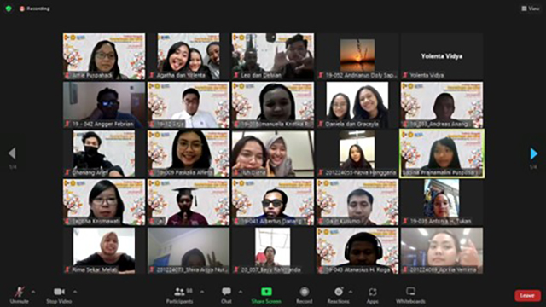Open the Chat panel
The width and height of the screenshot is (546, 307).
coord(226,295)
